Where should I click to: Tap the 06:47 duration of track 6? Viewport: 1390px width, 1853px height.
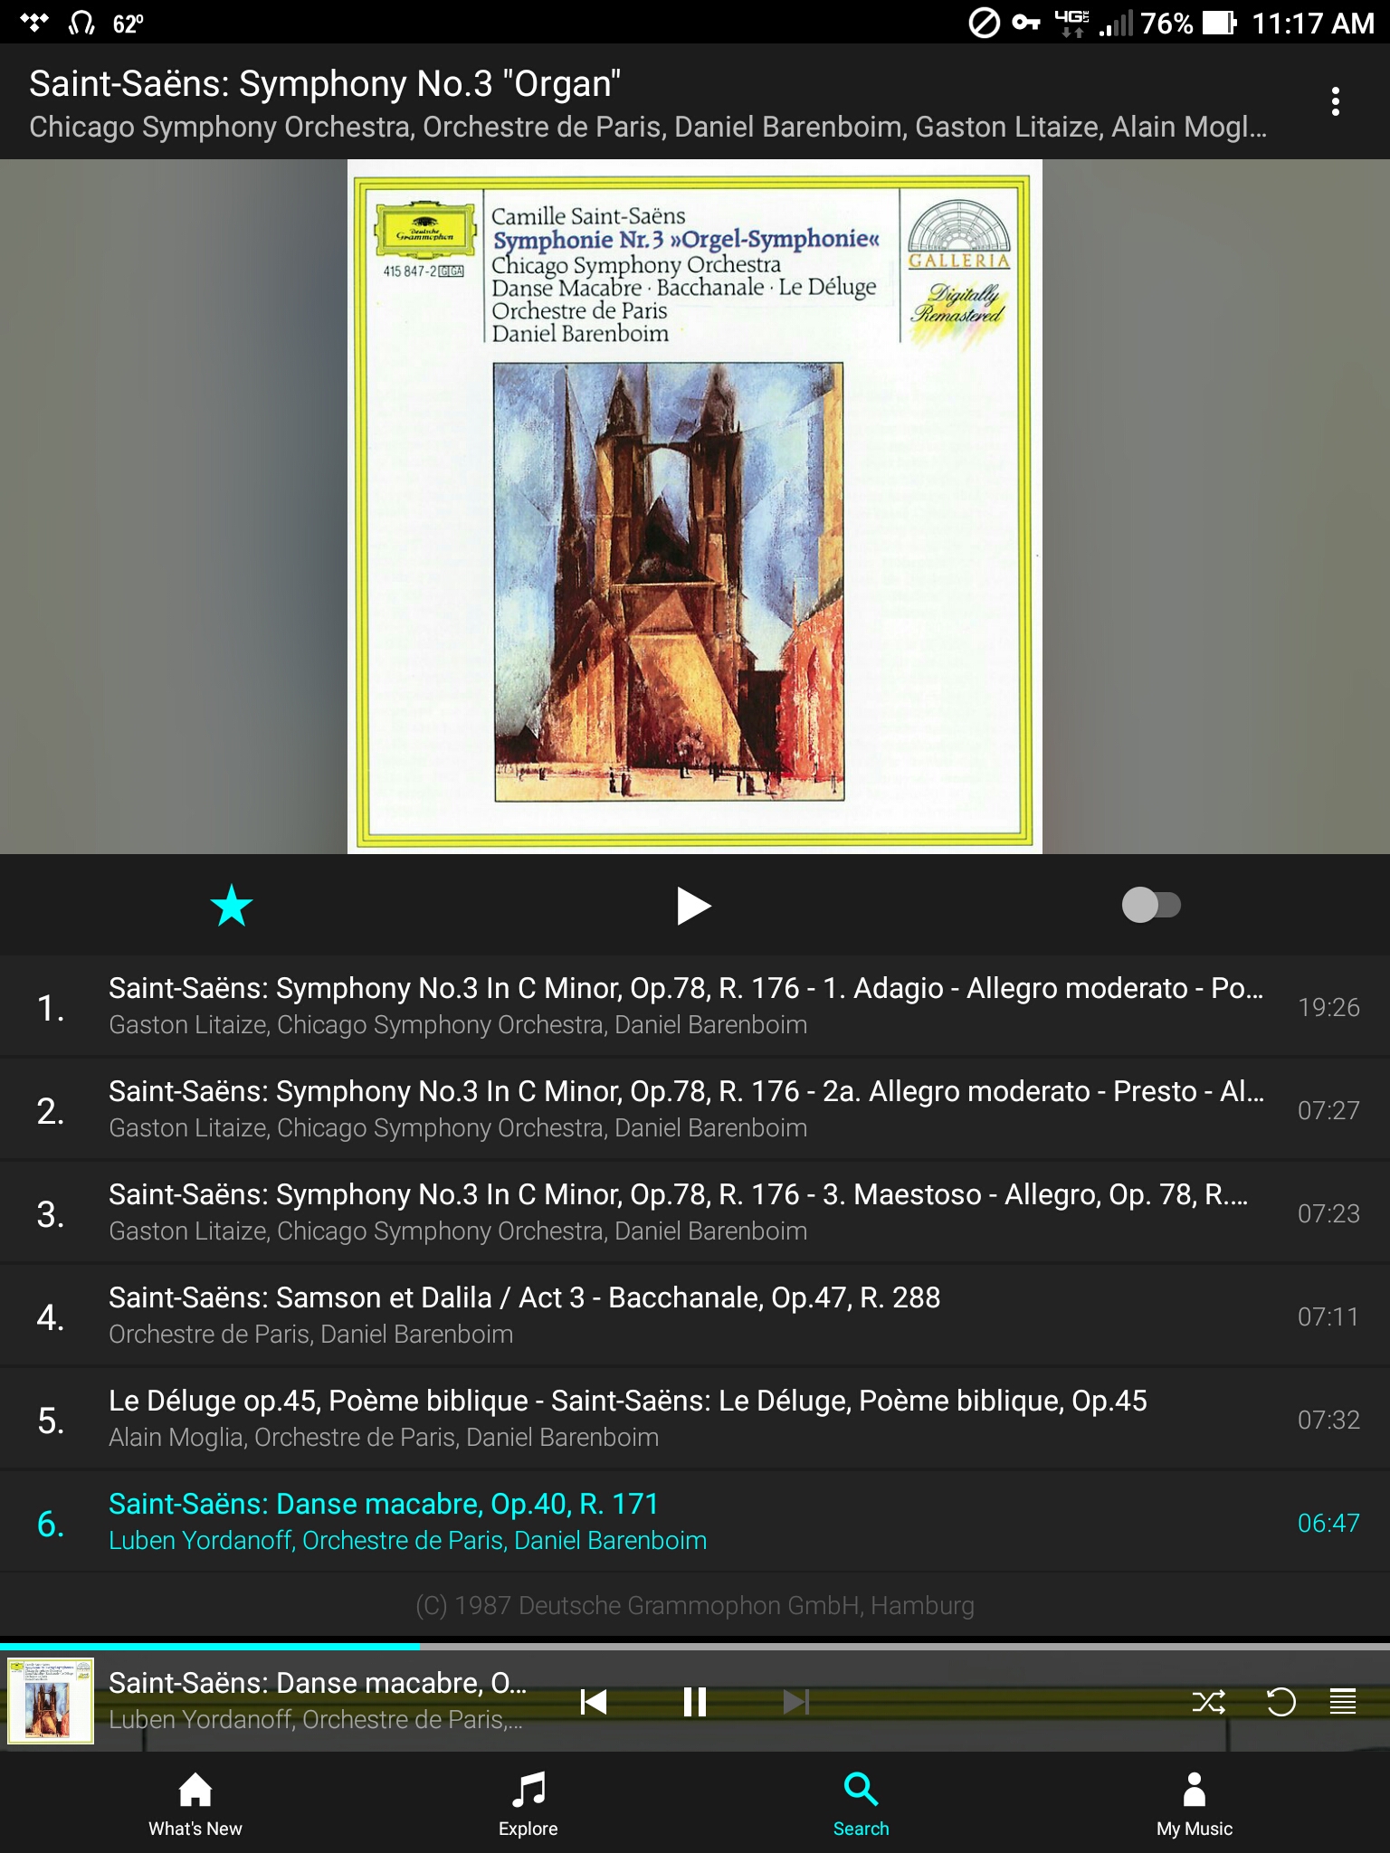[x=1328, y=1523]
